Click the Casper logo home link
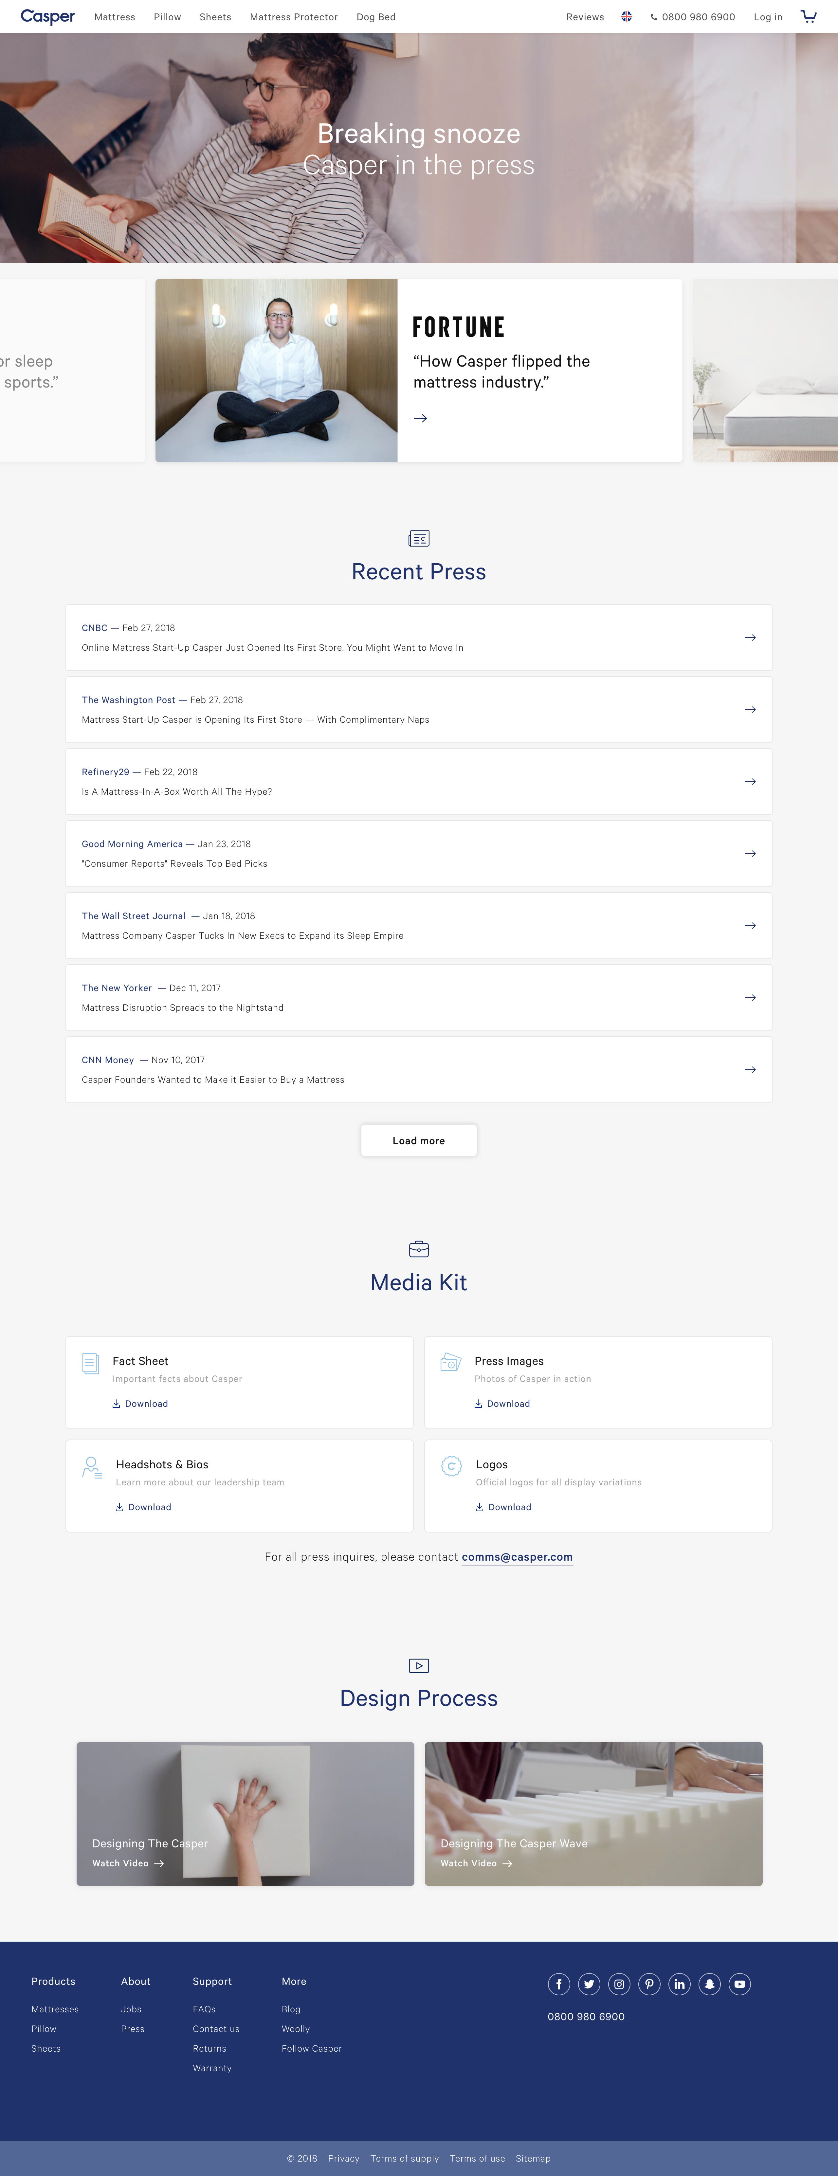 pyautogui.click(x=47, y=17)
